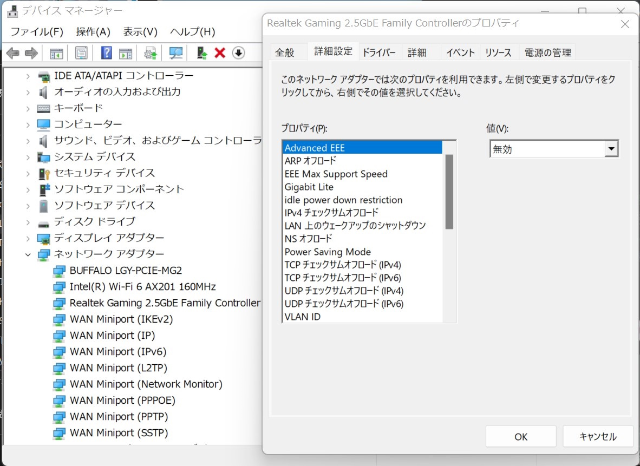
Task: Expand the キーボード tree node
Action: (x=28, y=109)
